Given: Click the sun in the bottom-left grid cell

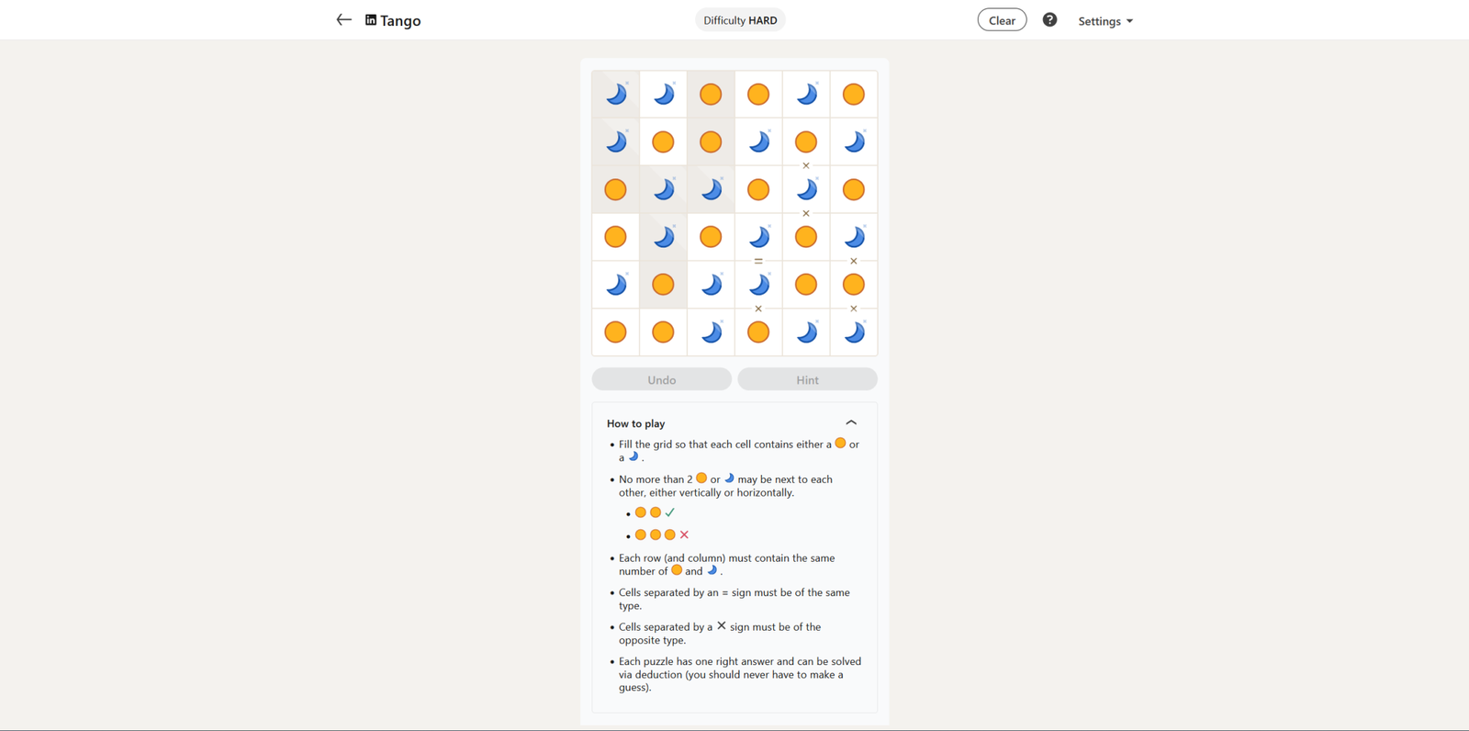Looking at the screenshot, I should click(616, 332).
